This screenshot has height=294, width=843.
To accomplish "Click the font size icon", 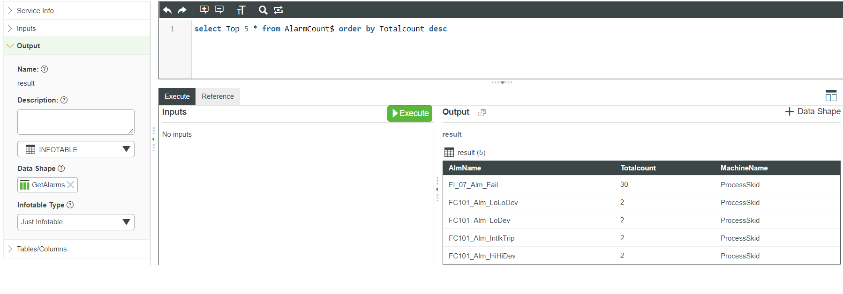I will coord(241,10).
